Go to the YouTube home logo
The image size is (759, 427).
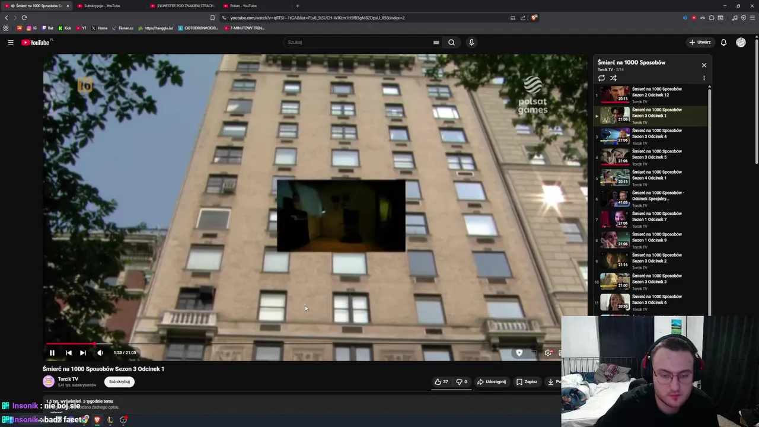pyautogui.click(x=37, y=42)
